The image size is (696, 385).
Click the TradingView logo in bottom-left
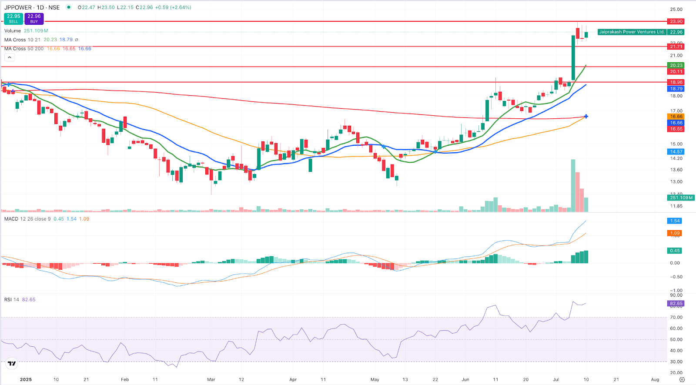pos(12,363)
